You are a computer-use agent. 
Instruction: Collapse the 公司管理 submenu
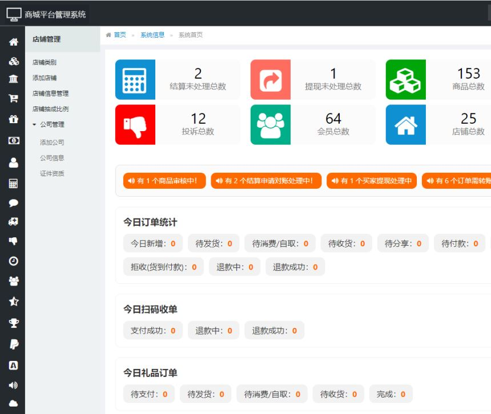click(x=49, y=124)
